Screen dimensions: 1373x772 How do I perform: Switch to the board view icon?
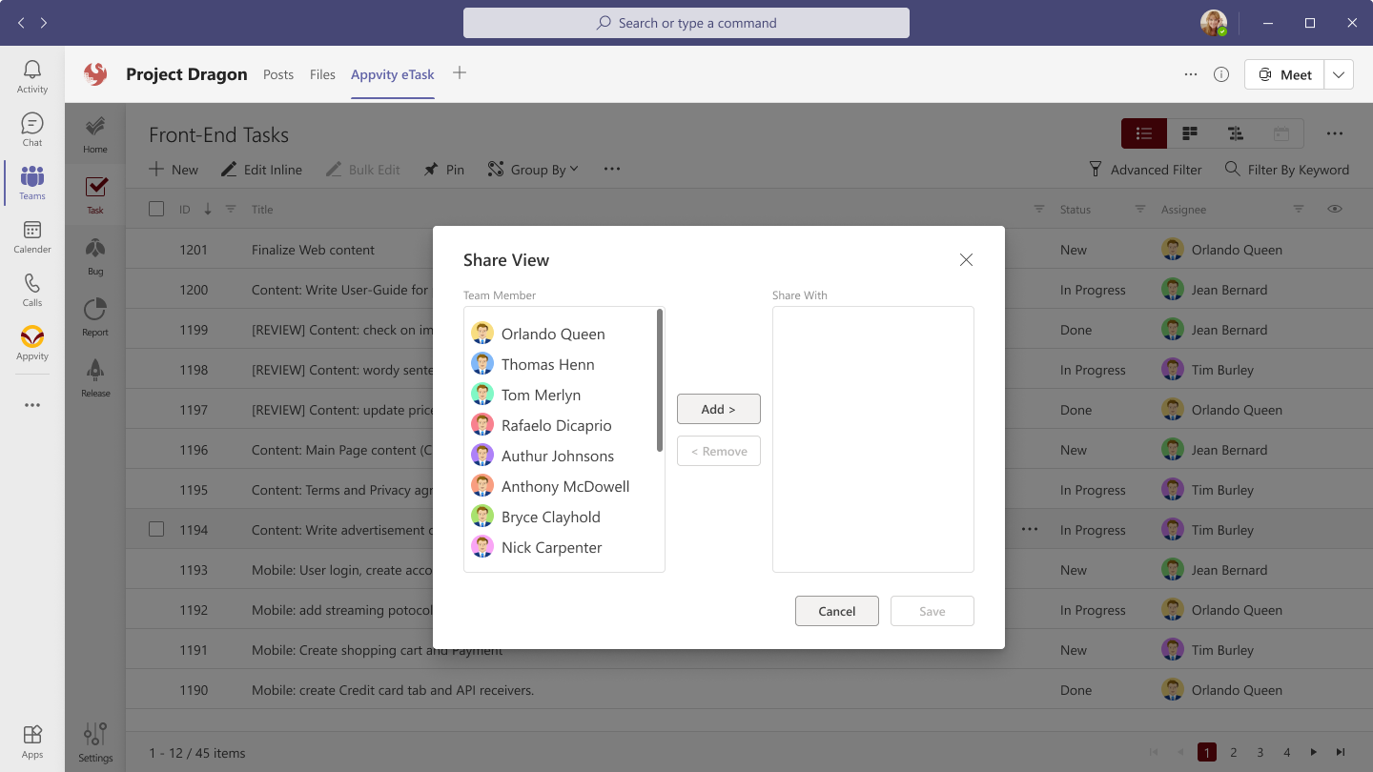(x=1189, y=133)
